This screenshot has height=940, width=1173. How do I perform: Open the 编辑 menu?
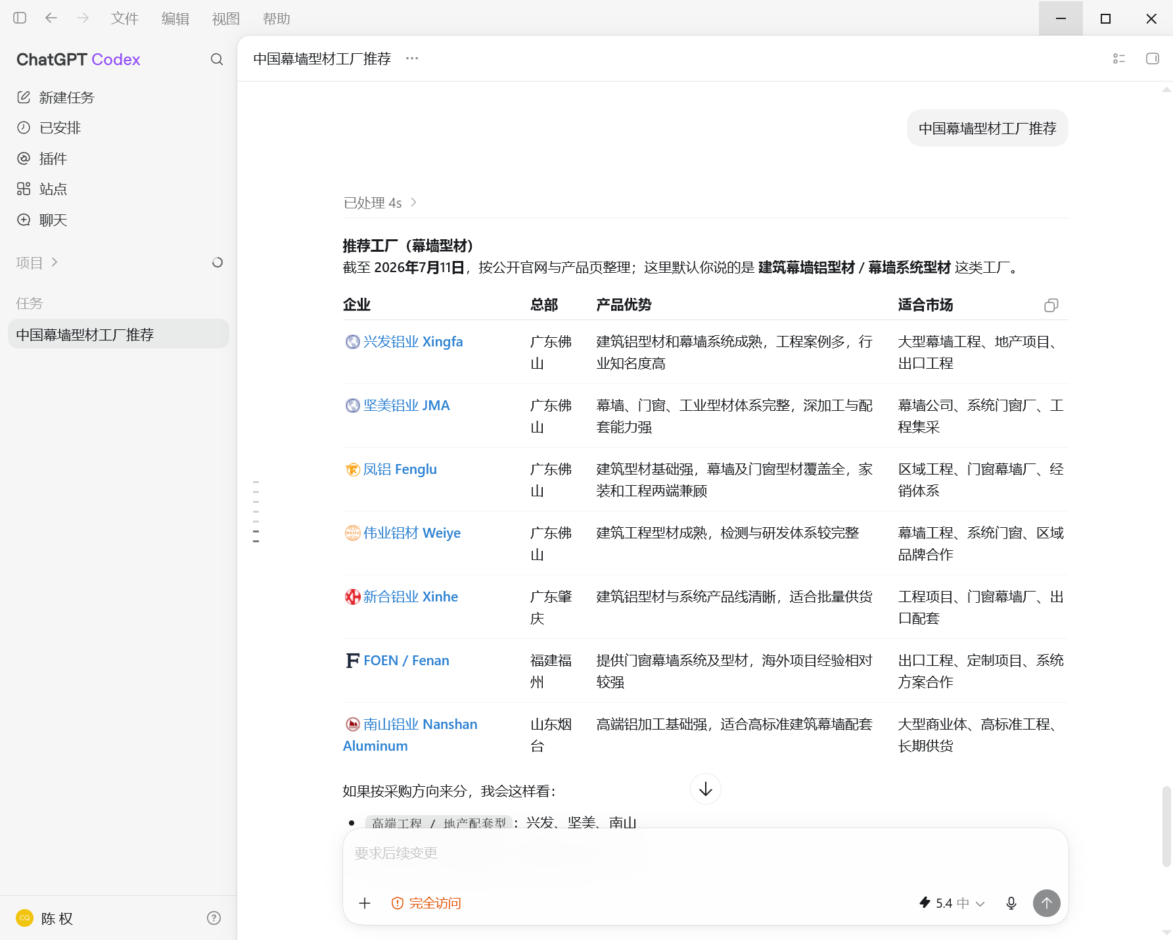pos(175,19)
